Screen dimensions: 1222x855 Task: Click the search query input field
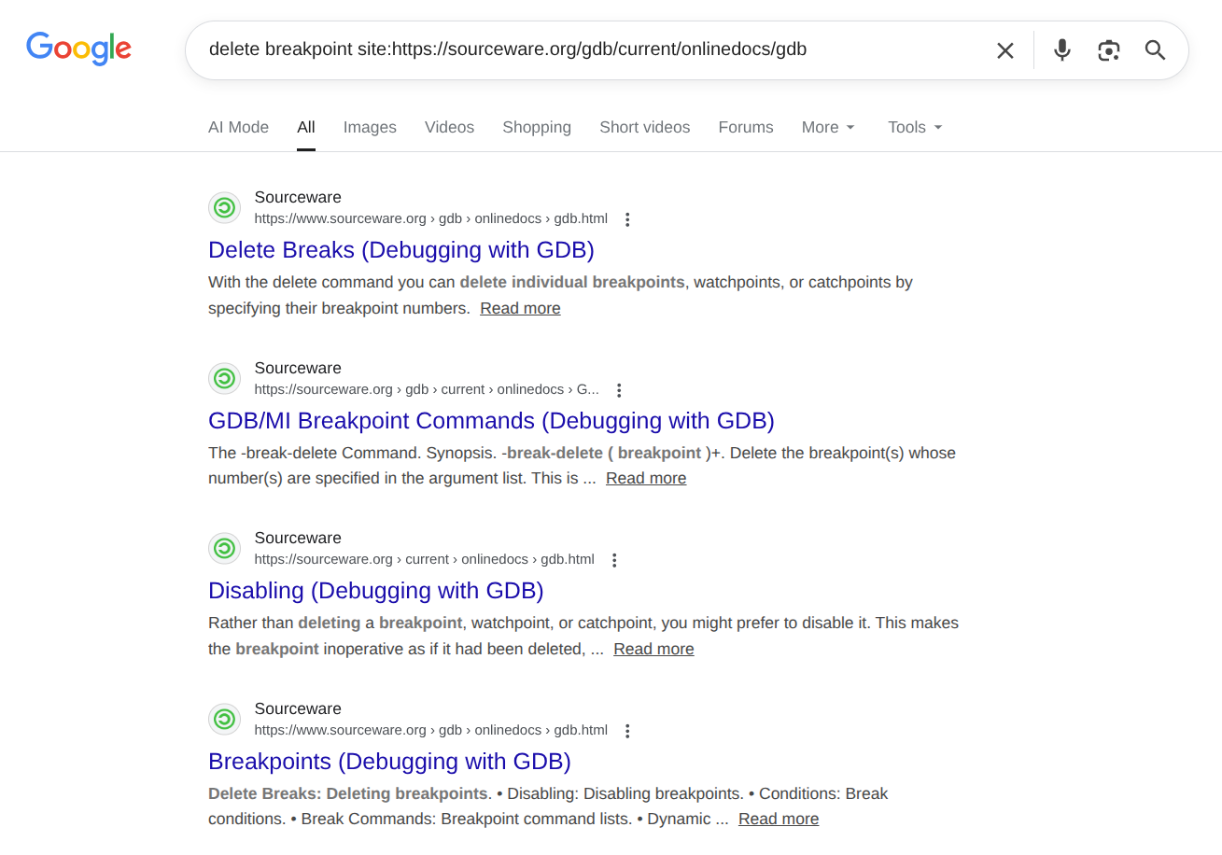tap(588, 49)
